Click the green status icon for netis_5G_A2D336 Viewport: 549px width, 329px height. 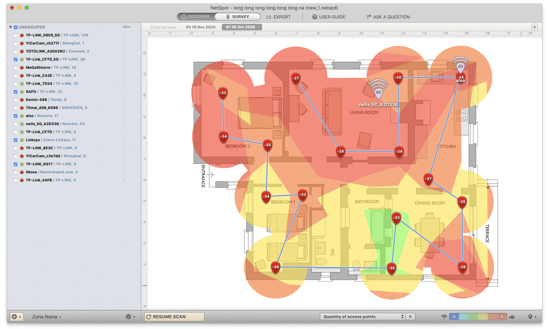22,124
